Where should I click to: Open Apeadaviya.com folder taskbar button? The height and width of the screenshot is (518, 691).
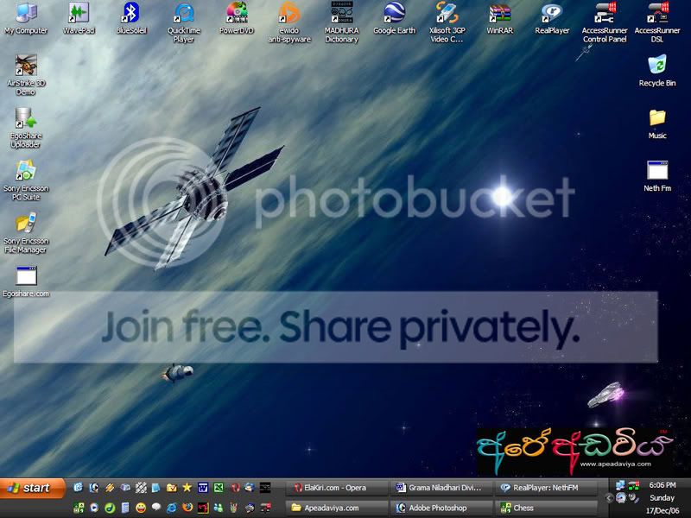[x=336, y=508]
